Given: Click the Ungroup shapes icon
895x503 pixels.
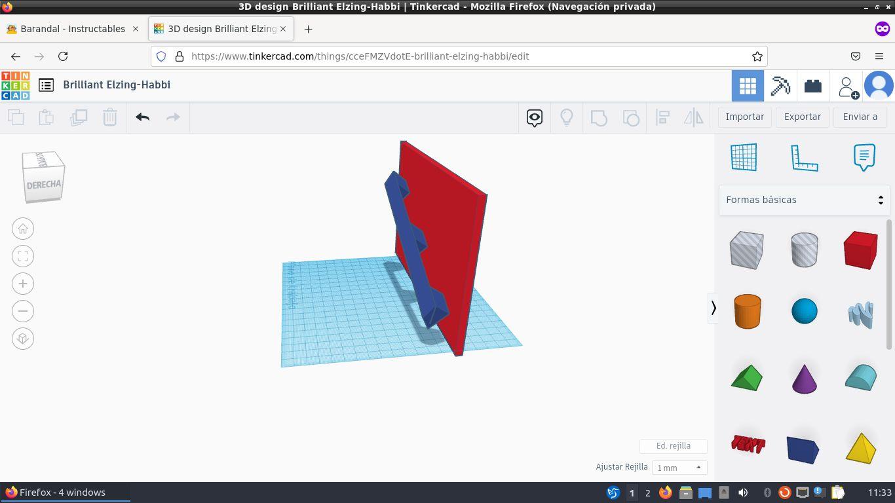Looking at the screenshot, I should pos(631,118).
